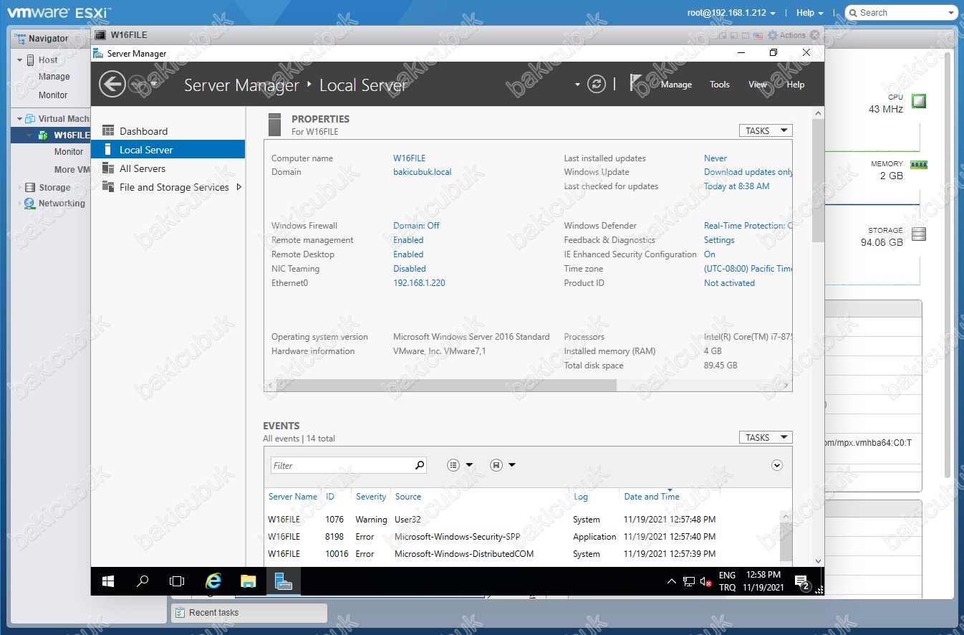Expand File and Storage Services arrow
The image size is (964, 635).
[x=238, y=187]
